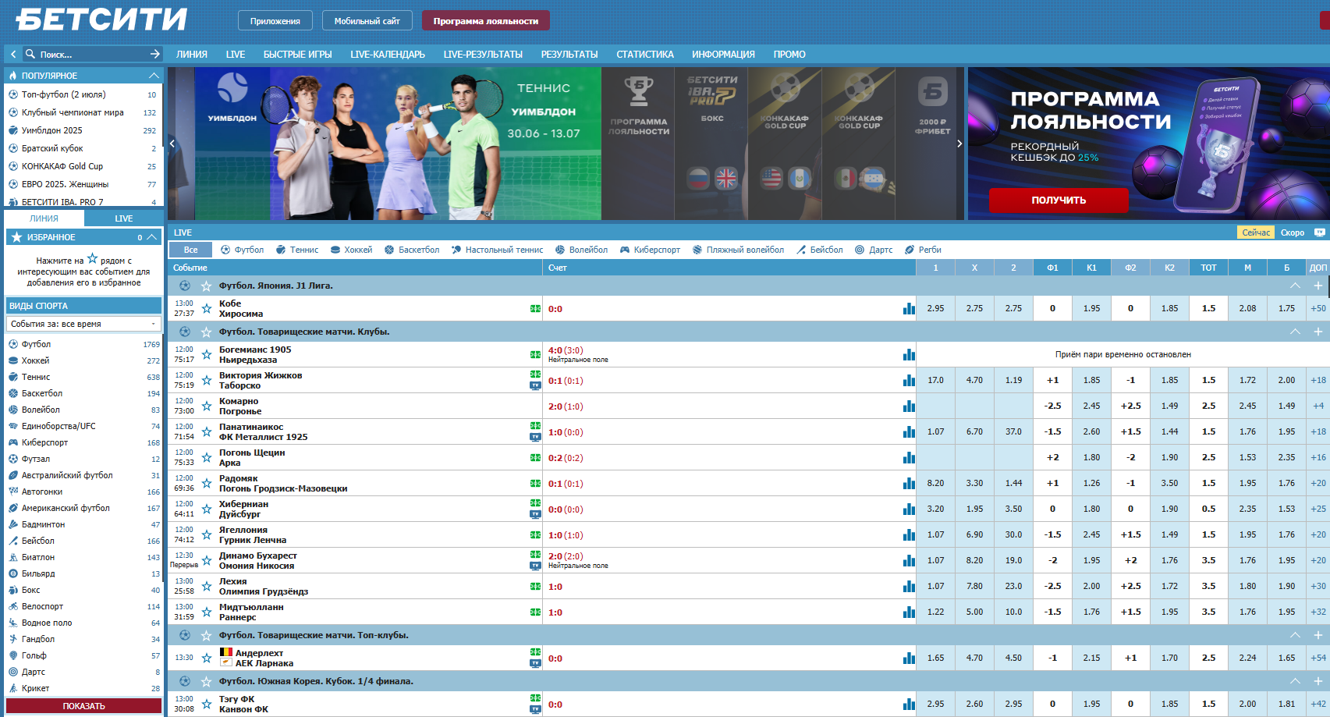Screen dimensions: 1330x717
Task: Add Кобе – Хиросима to favorites
Action: tap(207, 308)
